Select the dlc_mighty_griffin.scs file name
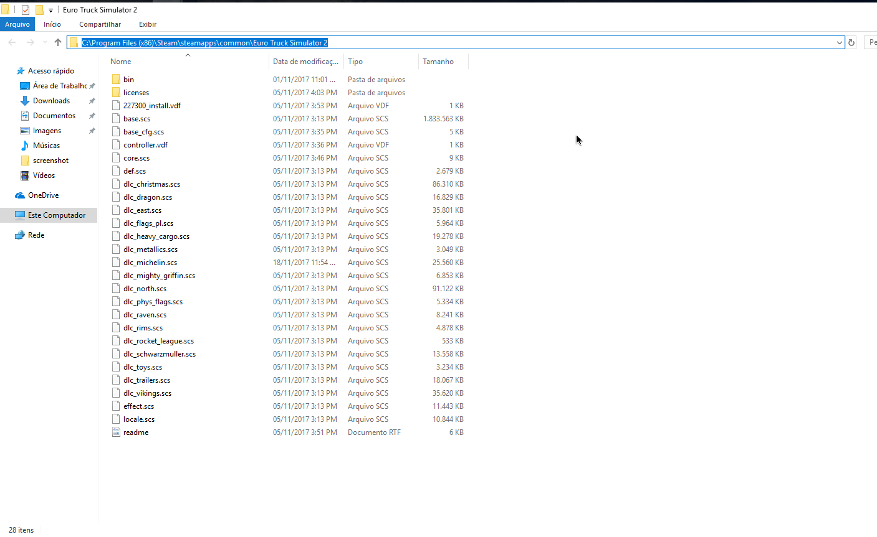 (159, 275)
